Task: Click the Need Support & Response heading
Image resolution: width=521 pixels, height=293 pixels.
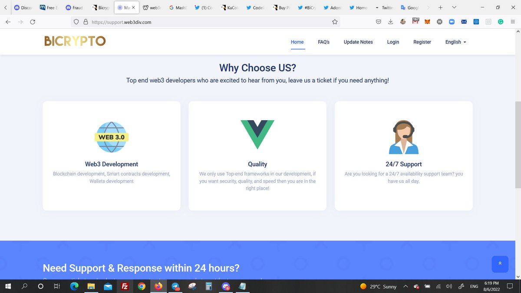Action: point(141,268)
